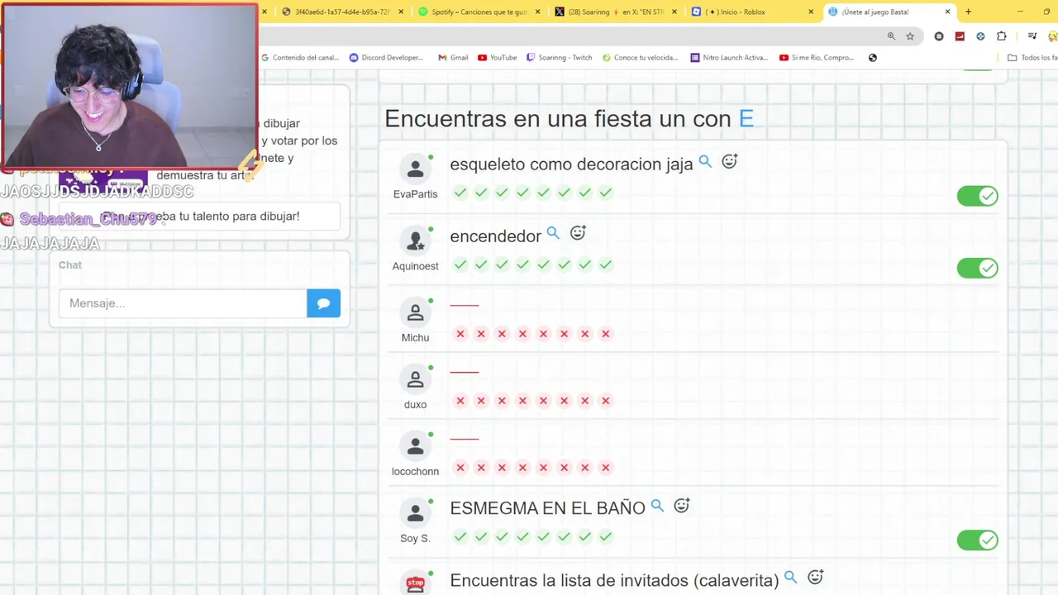The width and height of the screenshot is (1058, 595).
Task: Click the red stop-sign avatar icon
Action: coord(416,583)
